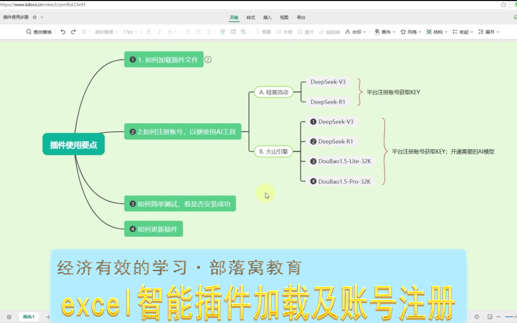Open the font family dropdown 微软雅黑

[x=106, y=32]
